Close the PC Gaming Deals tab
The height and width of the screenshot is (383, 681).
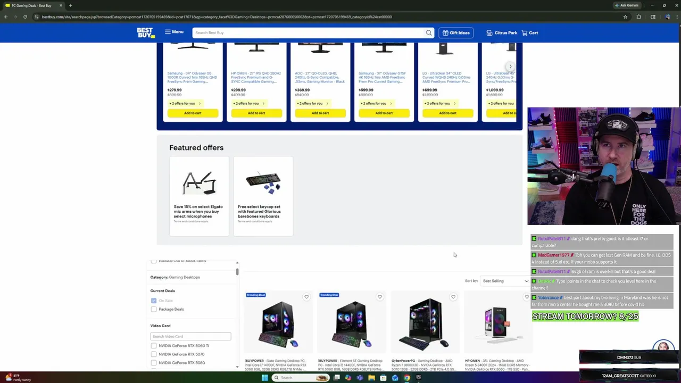61,5
